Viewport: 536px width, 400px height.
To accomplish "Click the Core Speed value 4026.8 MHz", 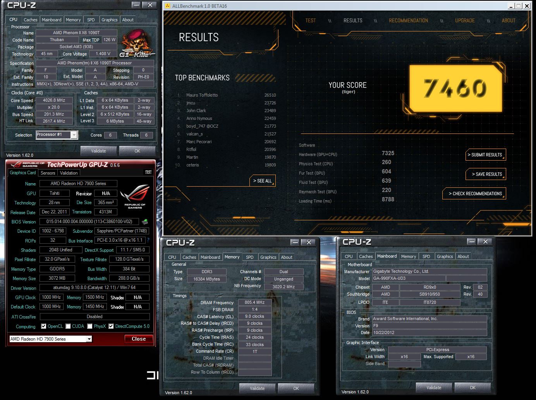I will pos(54,100).
